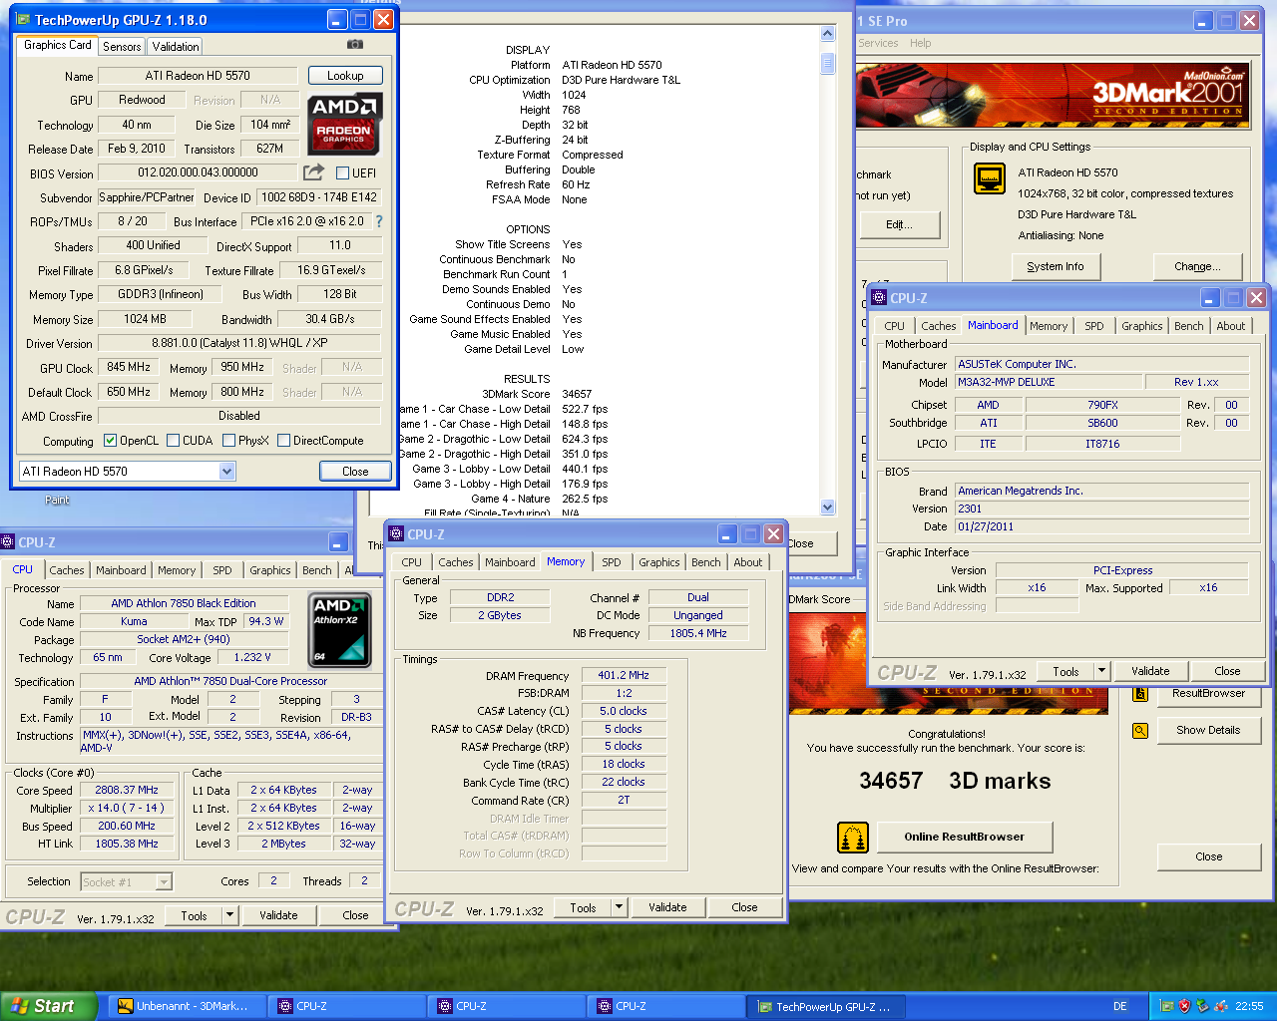The width and height of the screenshot is (1277, 1021).
Task: Click the GPU-Z title bar icon
Action: [x=24, y=20]
